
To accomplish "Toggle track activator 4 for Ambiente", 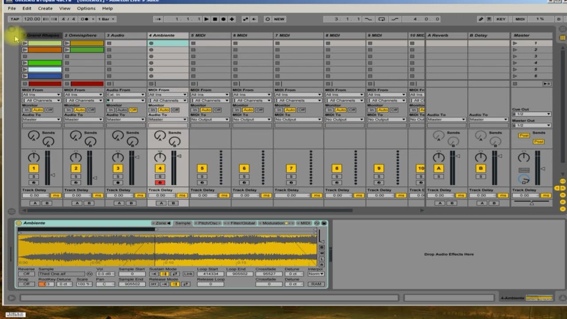I will pyautogui.click(x=160, y=168).
